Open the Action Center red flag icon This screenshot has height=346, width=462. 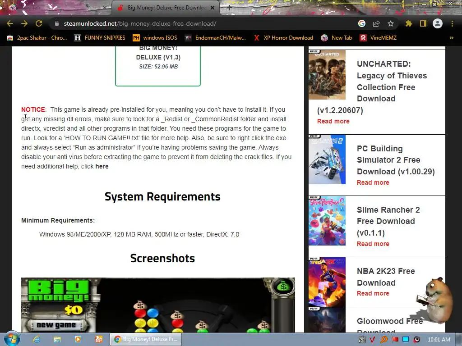pyautogui.click(x=395, y=340)
